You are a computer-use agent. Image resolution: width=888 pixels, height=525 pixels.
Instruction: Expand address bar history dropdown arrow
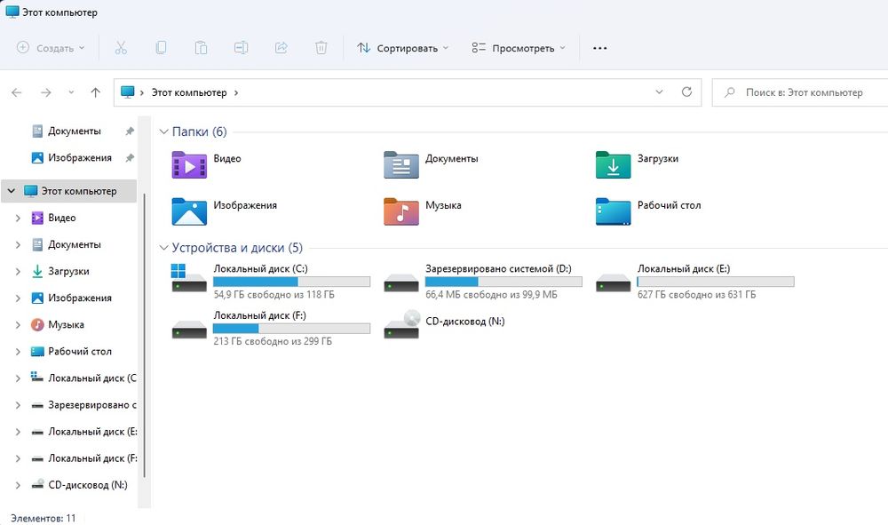659,92
